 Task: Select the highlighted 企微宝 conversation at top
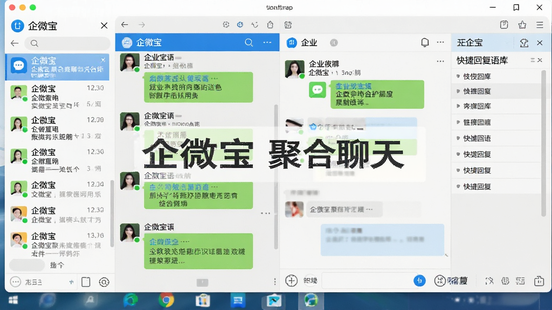tap(58, 67)
